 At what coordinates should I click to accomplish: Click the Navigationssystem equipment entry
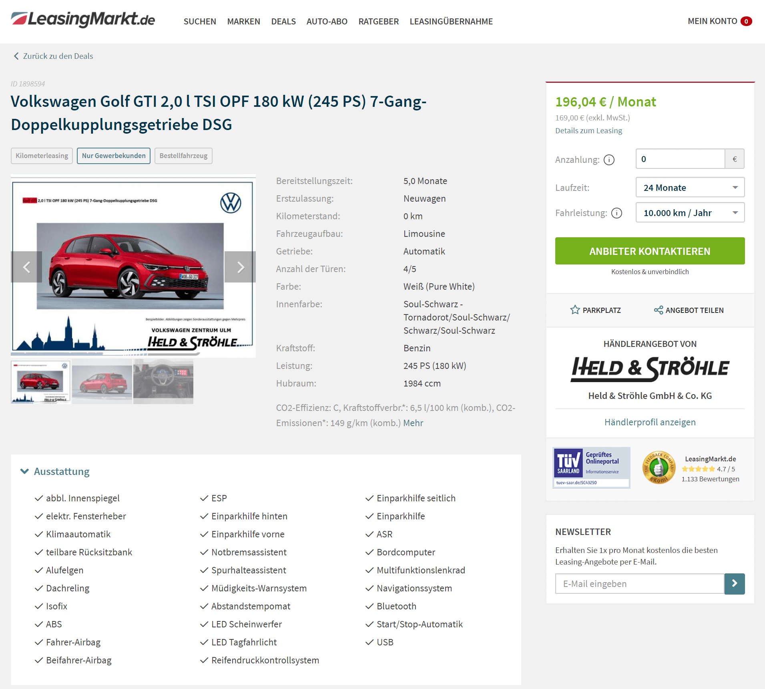414,588
